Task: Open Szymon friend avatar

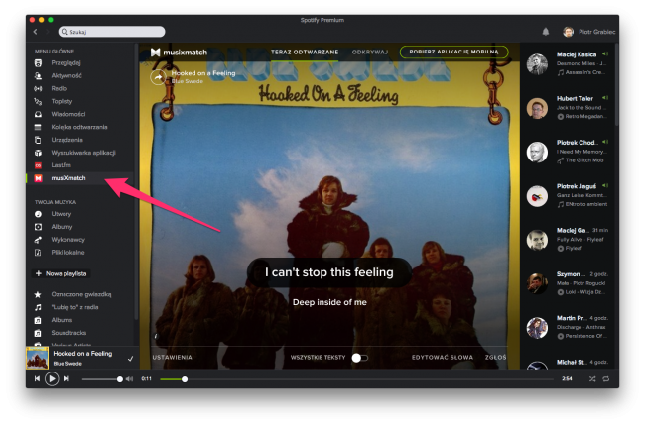Action: coord(537,283)
